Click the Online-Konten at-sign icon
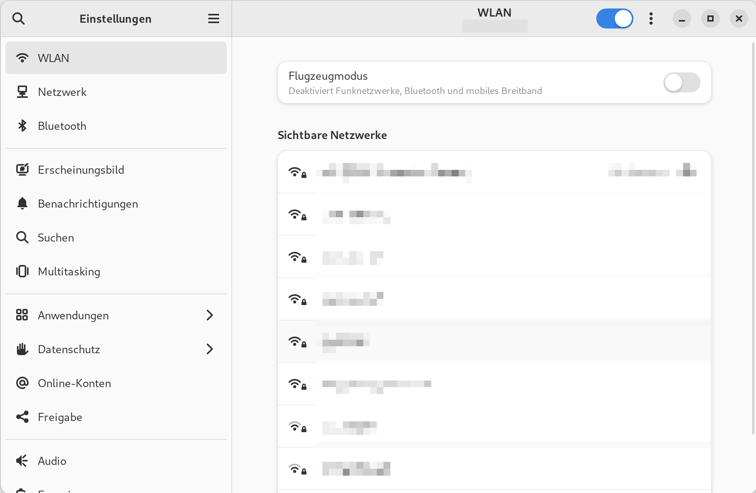The image size is (756, 493). tap(22, 383)
